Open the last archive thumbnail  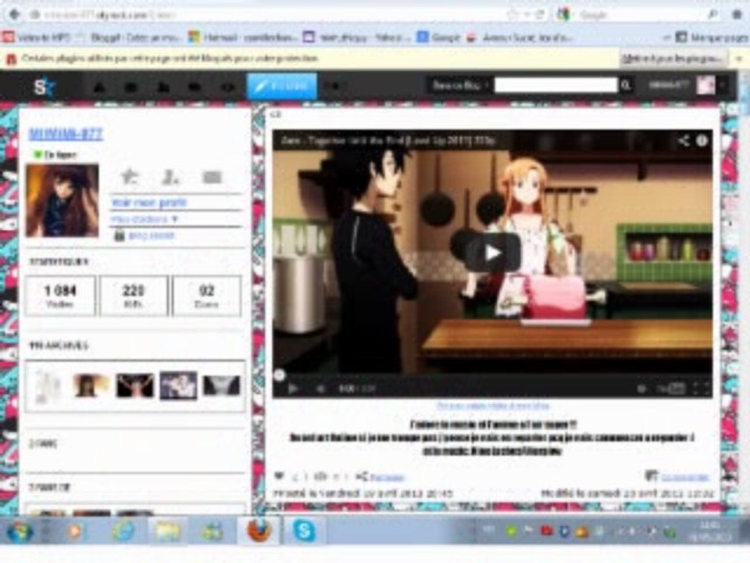(x=221, y=385)
